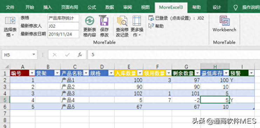Click the insert function fx icon

80,55
